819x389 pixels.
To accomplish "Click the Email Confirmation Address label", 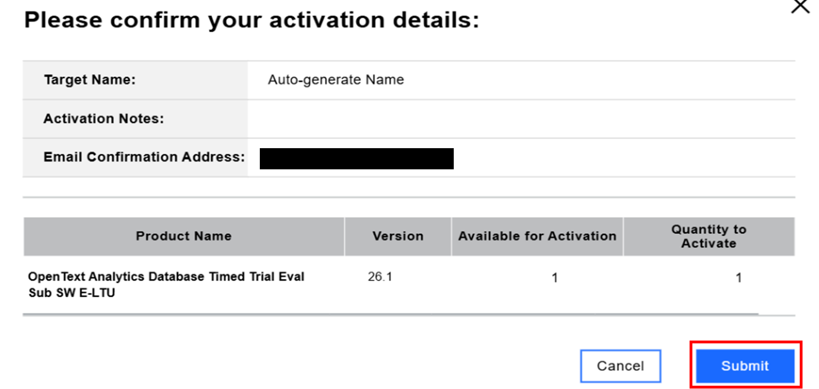I will (x=144, y=157).
